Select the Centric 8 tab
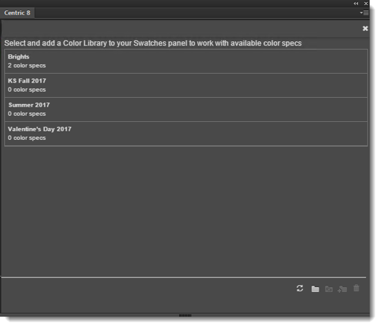 (x=17, y=13)
